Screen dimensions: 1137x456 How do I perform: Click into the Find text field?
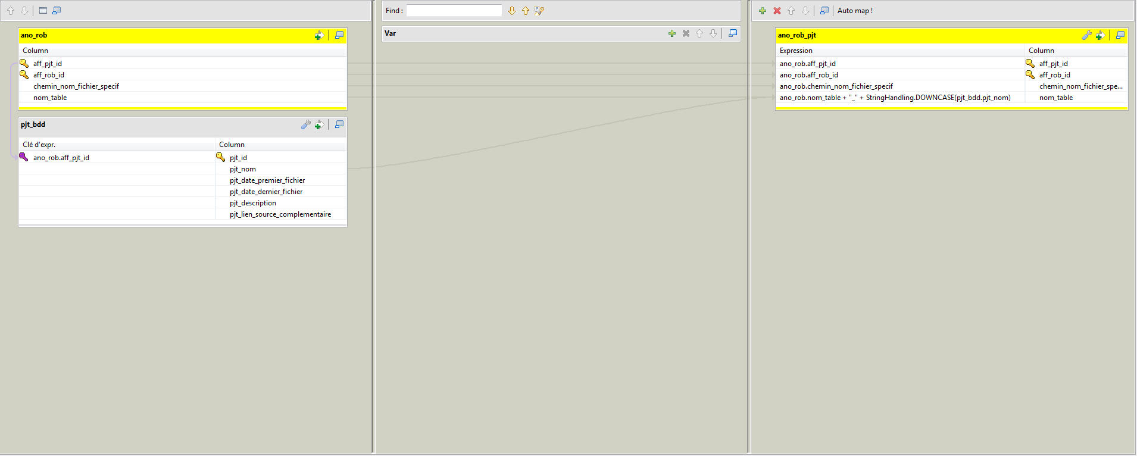click(x=454, y=11)
